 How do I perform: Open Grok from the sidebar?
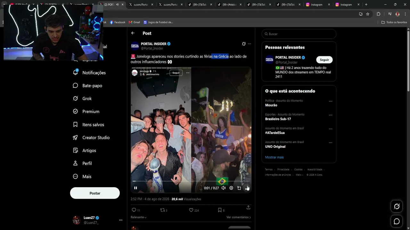click(82, 98)
